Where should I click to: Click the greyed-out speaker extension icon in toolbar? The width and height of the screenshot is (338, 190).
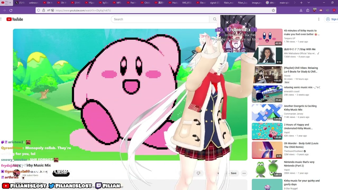327,10
